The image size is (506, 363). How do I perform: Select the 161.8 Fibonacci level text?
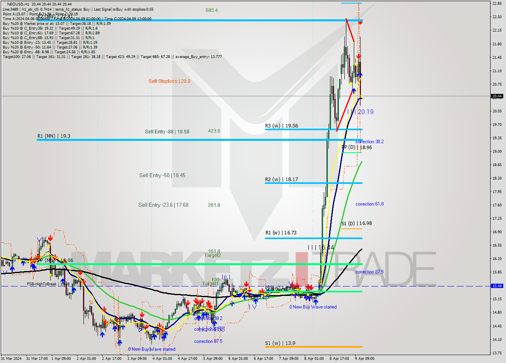click(x=214, y=251)
